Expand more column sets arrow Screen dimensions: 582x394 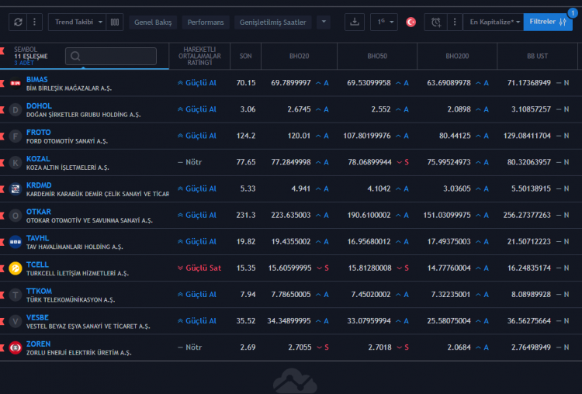coord(324,22)
